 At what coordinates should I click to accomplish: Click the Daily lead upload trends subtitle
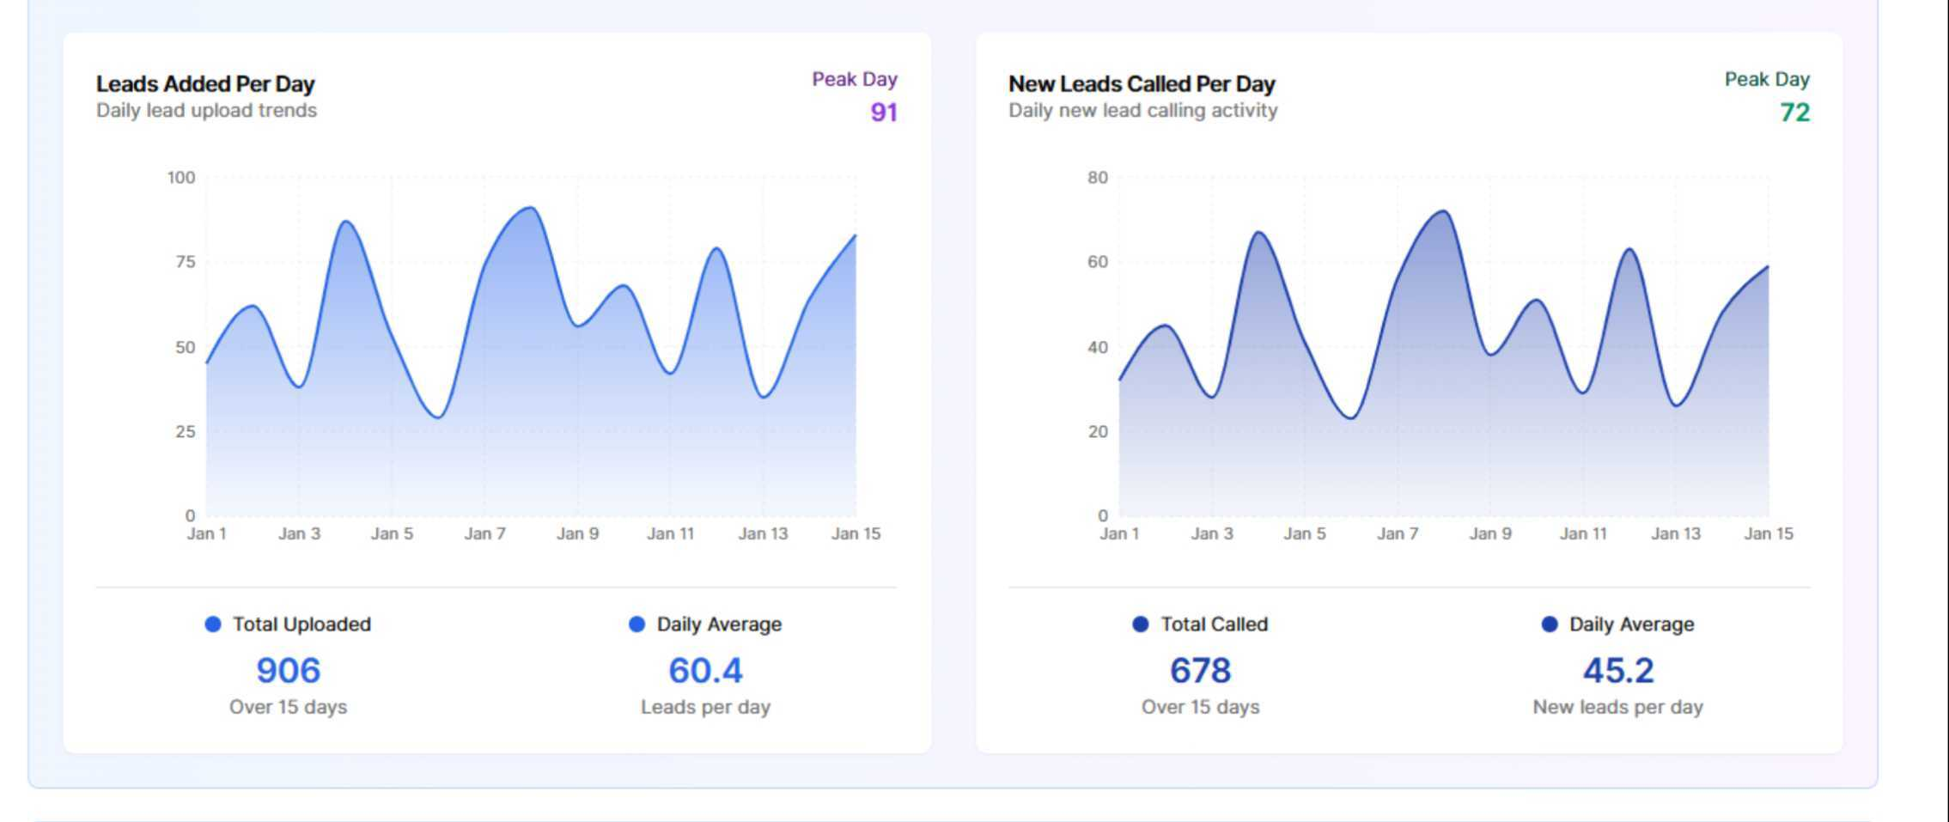tap(206, 111)
